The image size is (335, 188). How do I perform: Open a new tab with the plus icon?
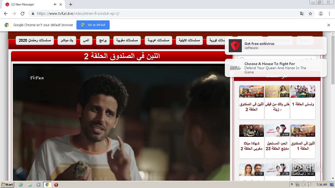click(x=71, y=4)
